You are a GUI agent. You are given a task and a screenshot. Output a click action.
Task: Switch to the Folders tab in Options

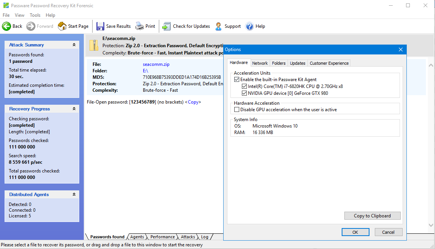[x=278, y=63]
